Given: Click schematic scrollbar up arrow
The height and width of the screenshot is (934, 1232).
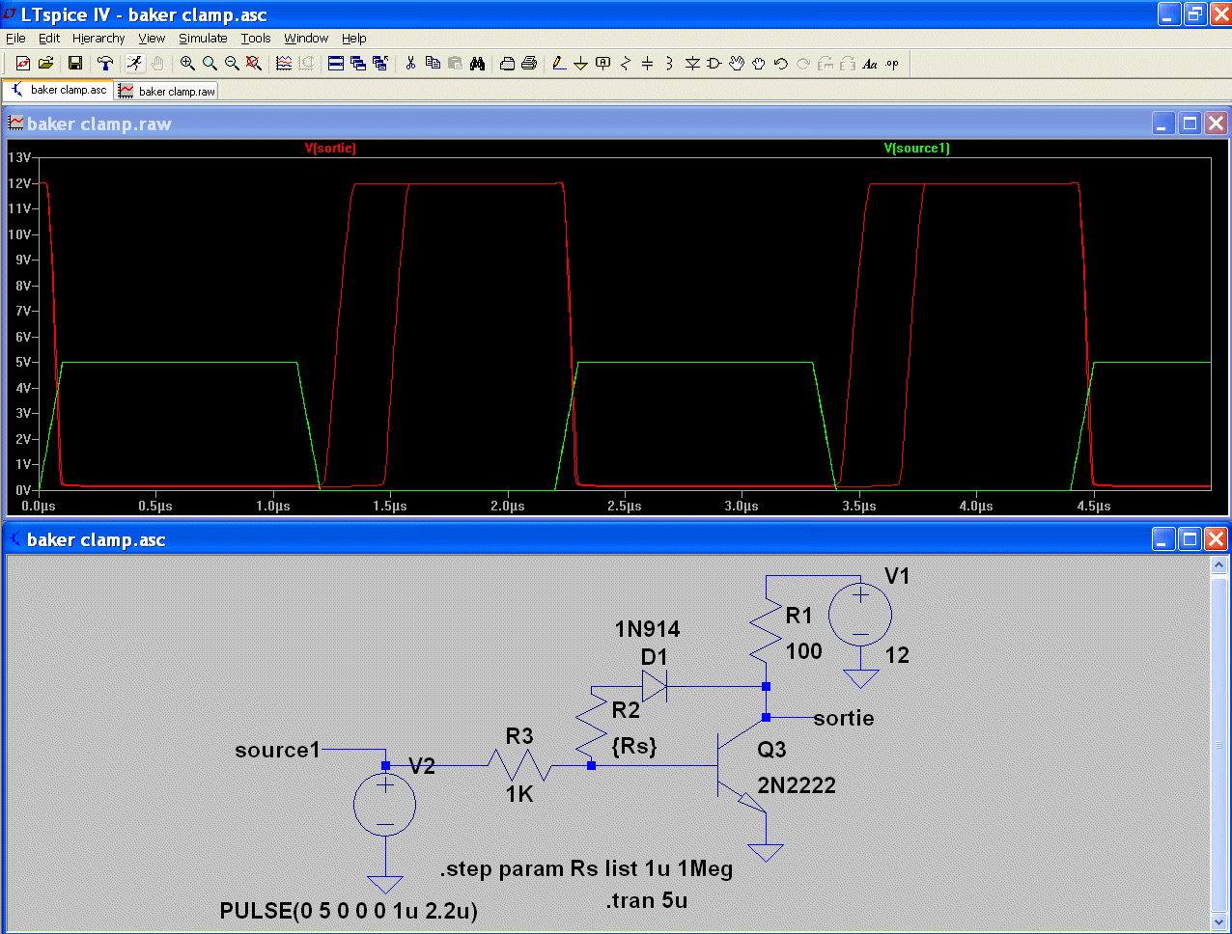Looking at the screenshot, I should click(x=1218, y=565).
